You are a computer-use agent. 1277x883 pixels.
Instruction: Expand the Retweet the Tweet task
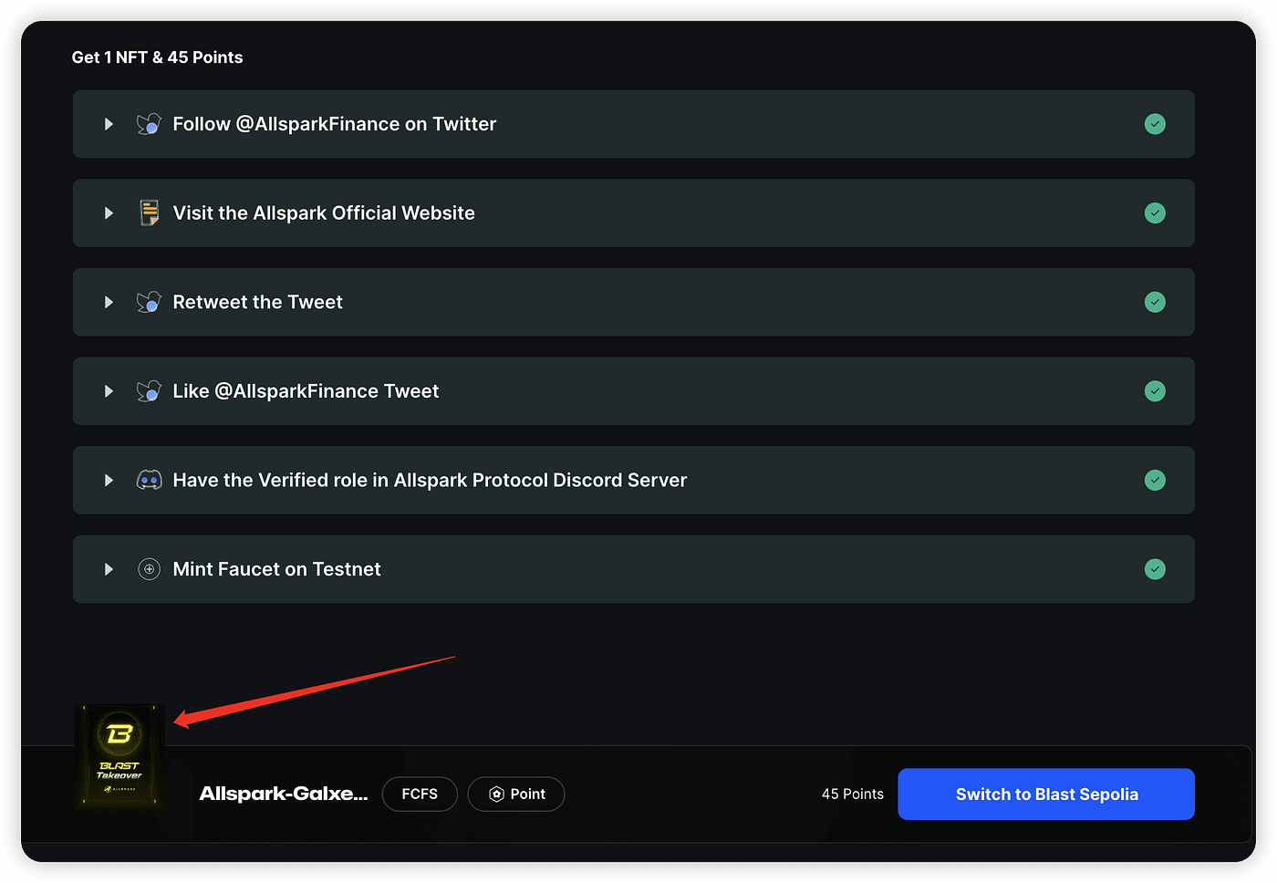pyautogui.click(x=109, y=302)
